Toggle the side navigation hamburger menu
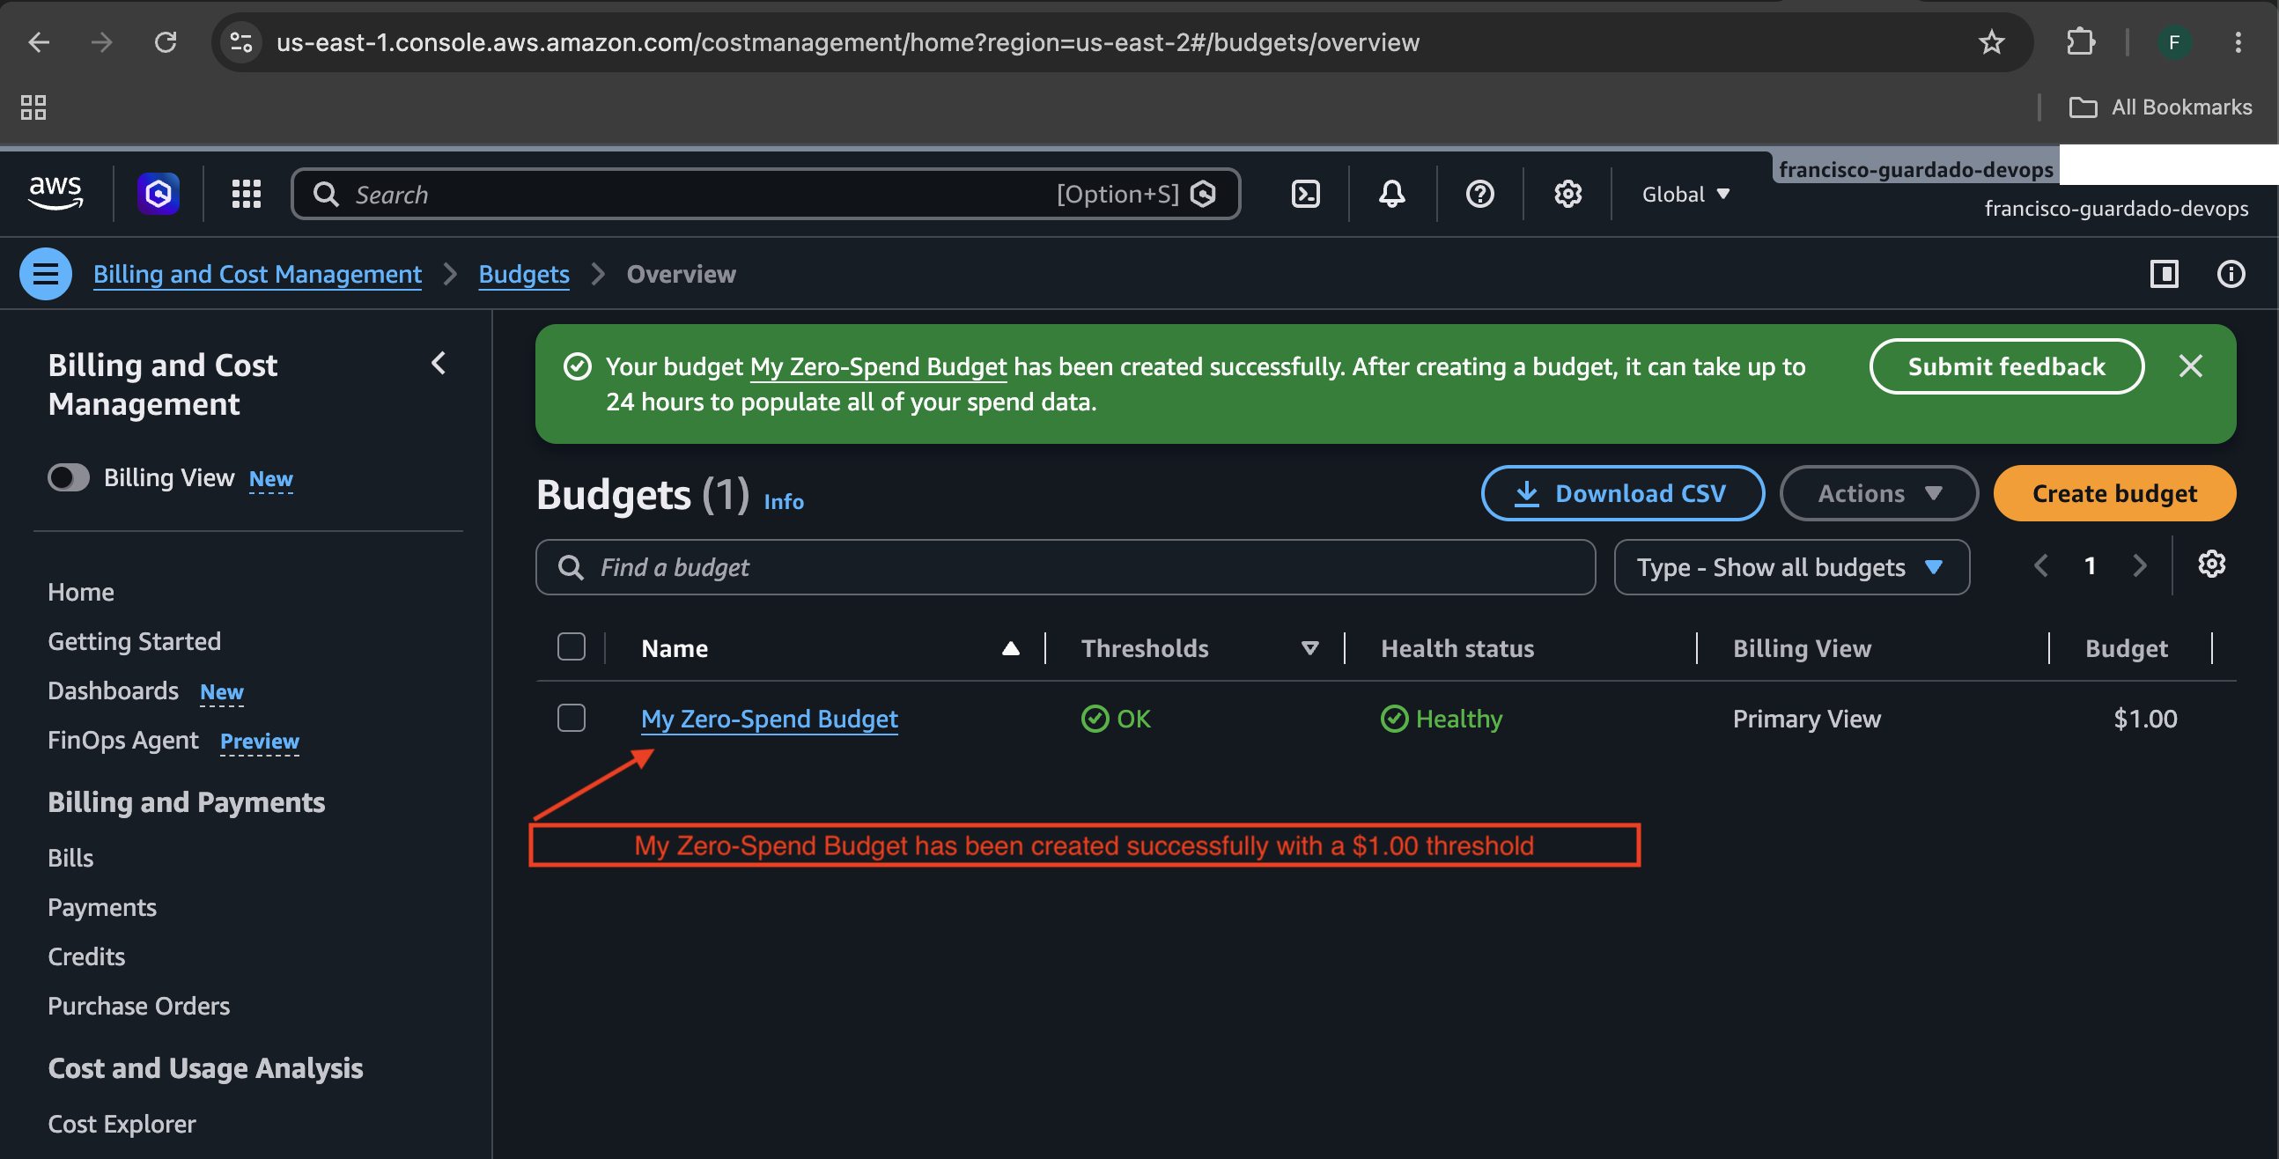The image size is (2279, 1159). coord(46,273)
